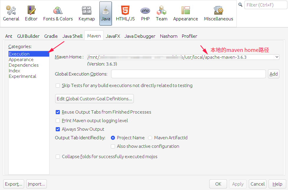
Task: Select Maven ArtifactId radio button
Action: pyautogui.click(x=150, y=137)
